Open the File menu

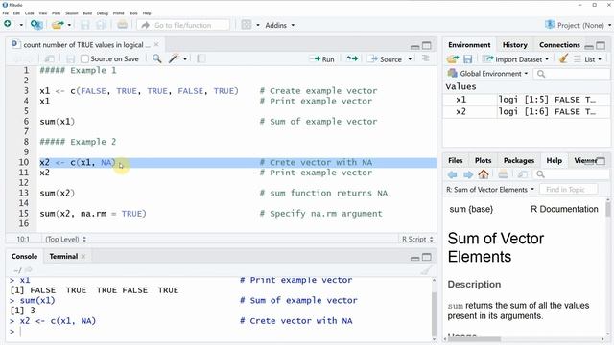(x=6, y=13)
